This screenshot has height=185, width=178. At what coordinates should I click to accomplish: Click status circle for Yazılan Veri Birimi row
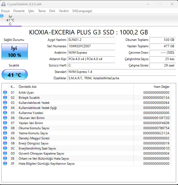(x=5, y=123)
